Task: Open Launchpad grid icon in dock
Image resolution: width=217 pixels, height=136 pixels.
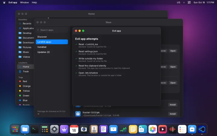Action: tap(15, 129)
